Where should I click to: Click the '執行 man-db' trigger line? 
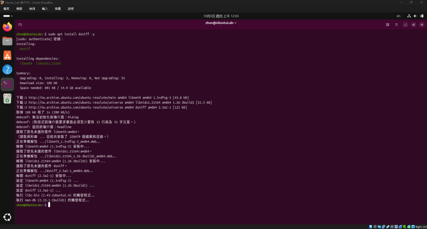pos(53,200)
